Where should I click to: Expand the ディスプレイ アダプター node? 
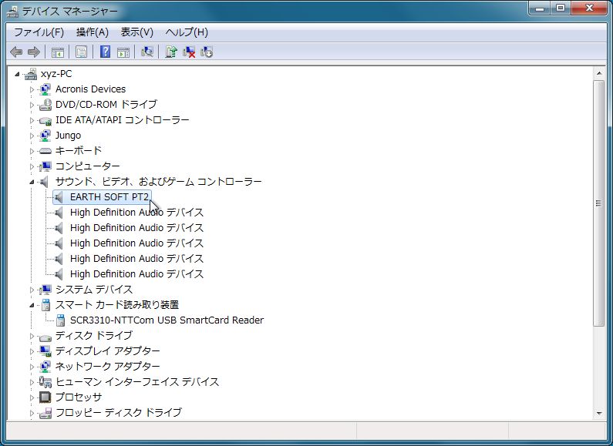tap(32, 351)
